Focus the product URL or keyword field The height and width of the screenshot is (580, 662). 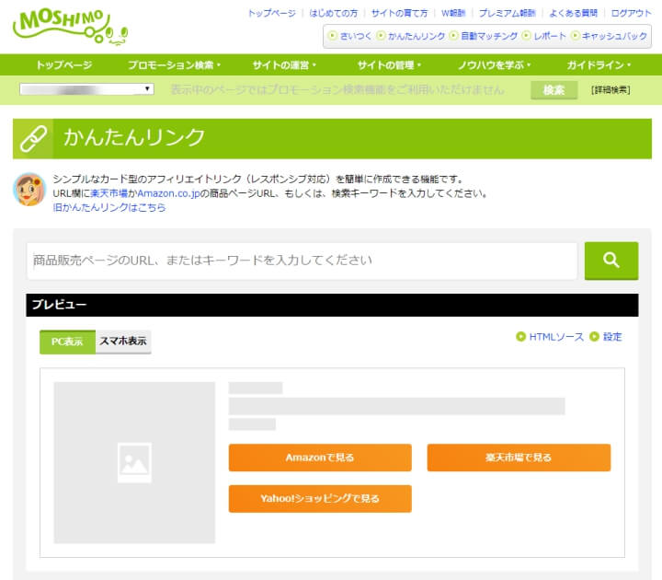(302, 261)
